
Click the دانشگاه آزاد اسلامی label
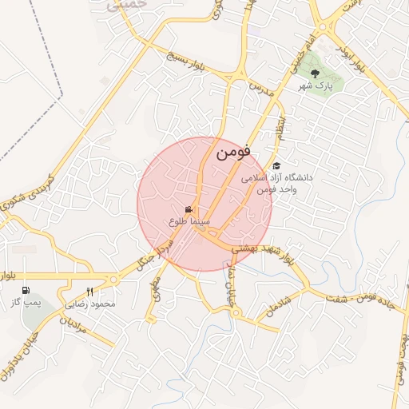pos(276,178)
